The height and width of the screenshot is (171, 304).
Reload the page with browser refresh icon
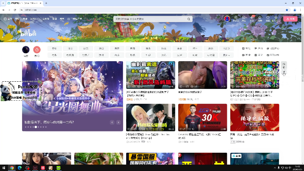pos(15,10)
